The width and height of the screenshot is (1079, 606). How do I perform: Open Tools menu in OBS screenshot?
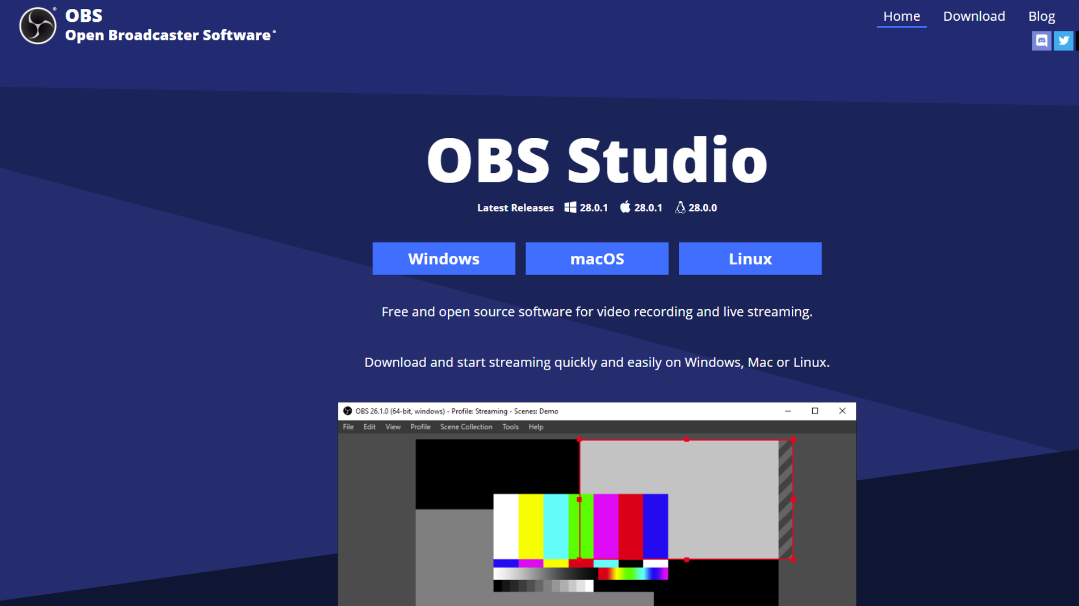click(510, 427)
